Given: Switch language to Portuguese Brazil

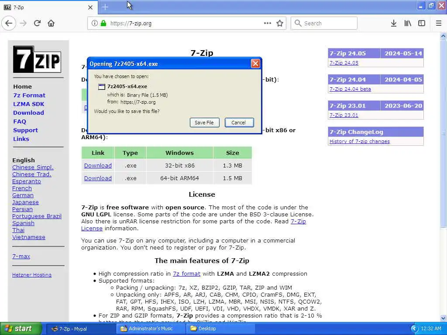Looking at the screenshot, I should click(37, 216).
